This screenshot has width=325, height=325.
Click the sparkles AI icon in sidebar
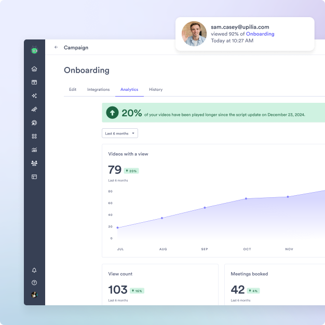pyautogui.click(x=34, y=96)
